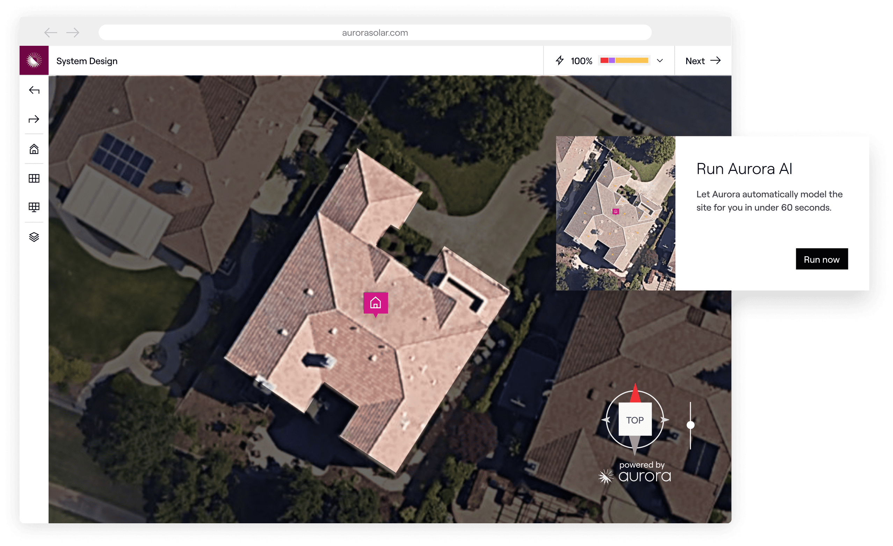This screenshot has width=893, height=546.
Task: Click the Run now button
Action: tap(822, 259)
